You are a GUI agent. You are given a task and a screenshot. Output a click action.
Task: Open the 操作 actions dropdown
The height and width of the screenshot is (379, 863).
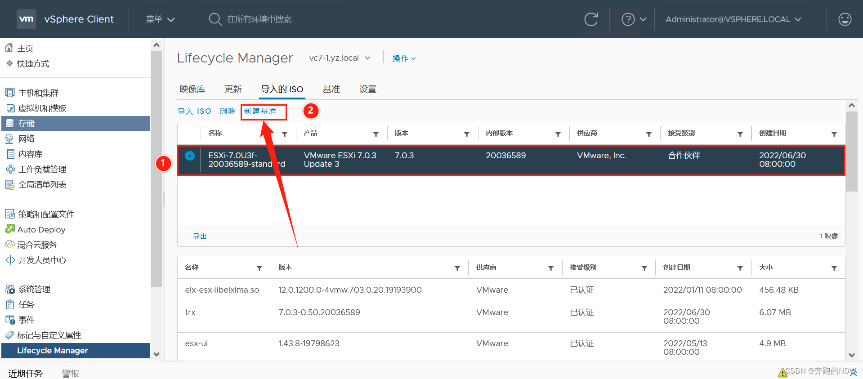(404, 58)
